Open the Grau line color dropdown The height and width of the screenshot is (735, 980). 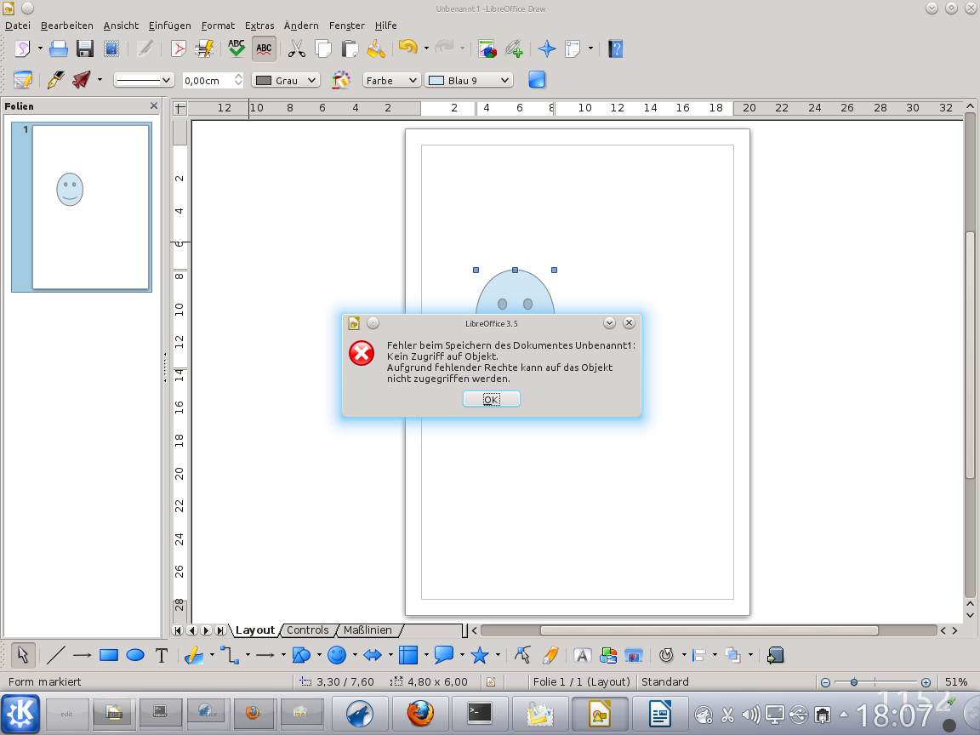[x=286, y=80]
